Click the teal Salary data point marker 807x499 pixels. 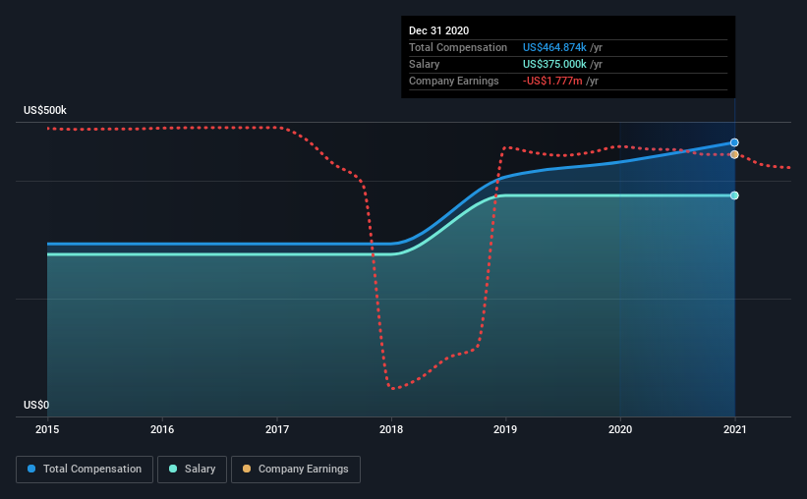pyautogui.click(x=734, y=195)
